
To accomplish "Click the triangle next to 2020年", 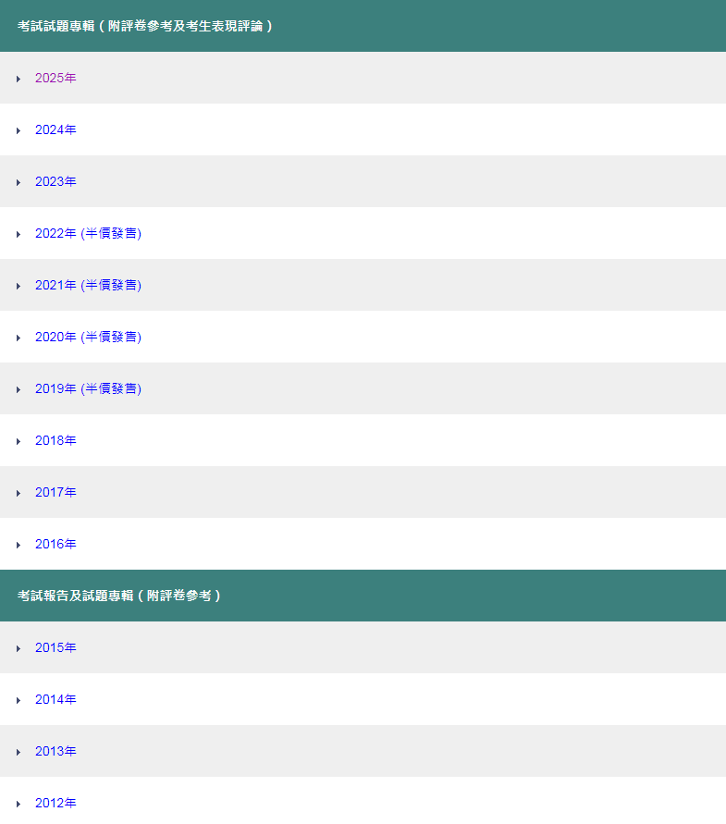I will click(18, 338).
